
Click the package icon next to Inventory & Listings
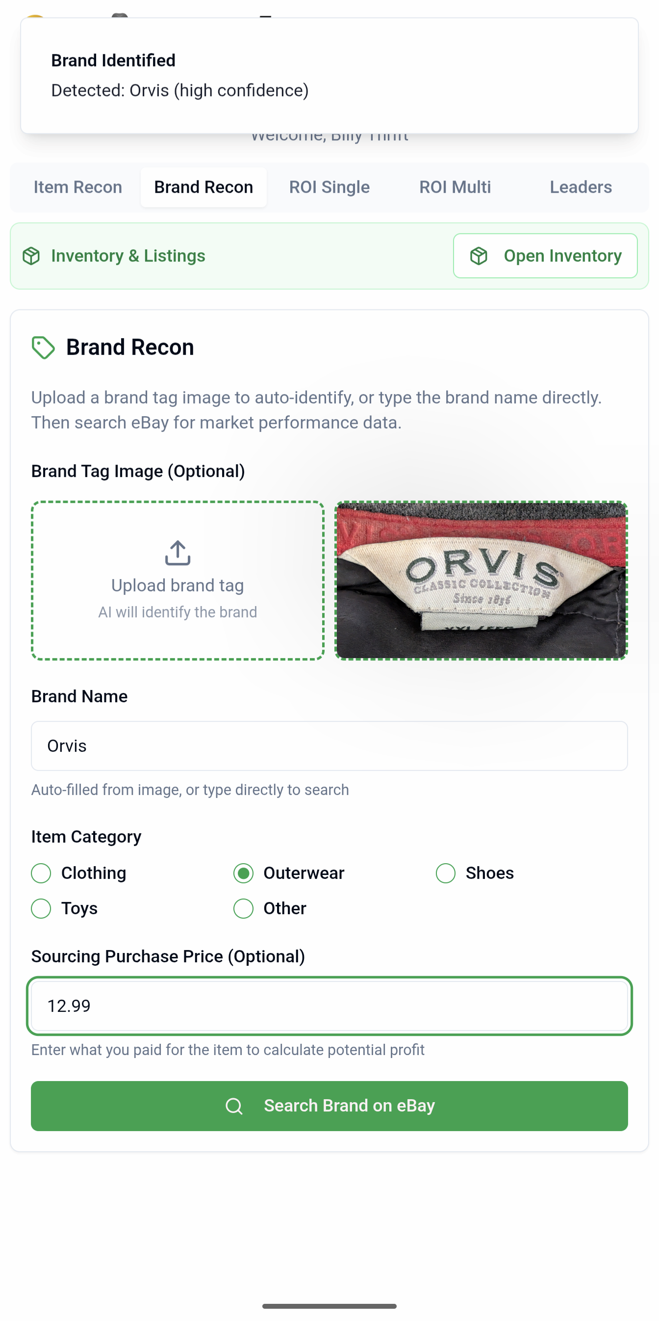click(32, 255)
